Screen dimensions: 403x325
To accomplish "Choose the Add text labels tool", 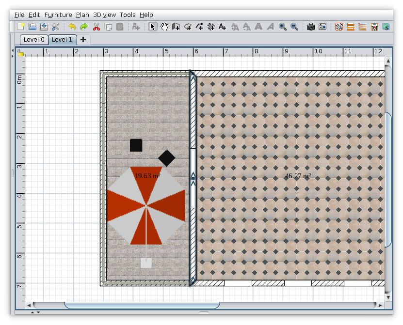I will click(222, 27).
